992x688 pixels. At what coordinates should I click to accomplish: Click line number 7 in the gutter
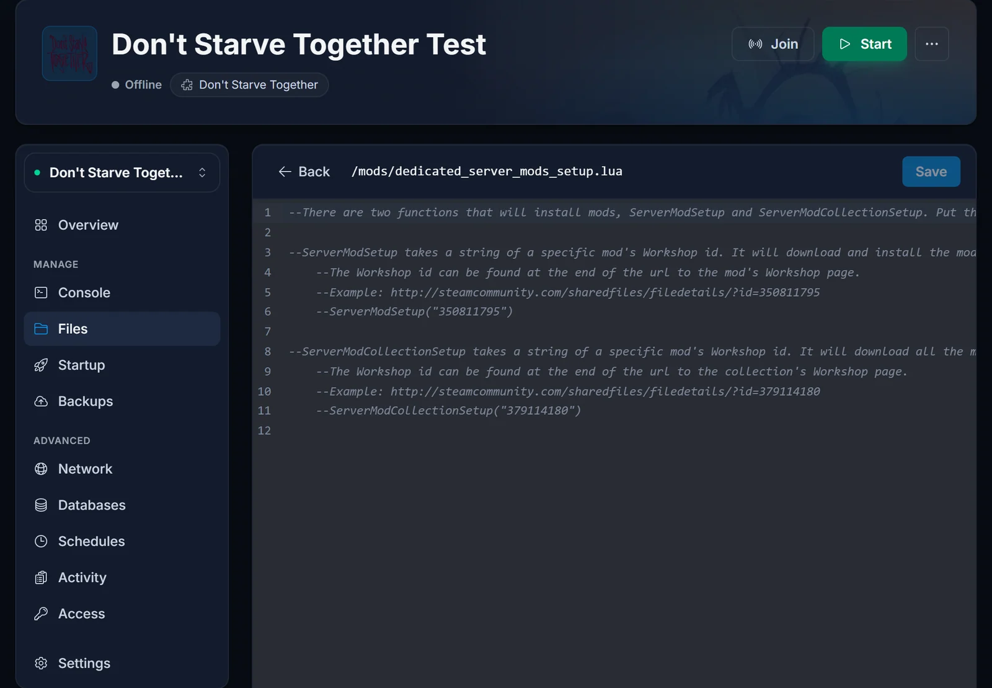[268, 331]
